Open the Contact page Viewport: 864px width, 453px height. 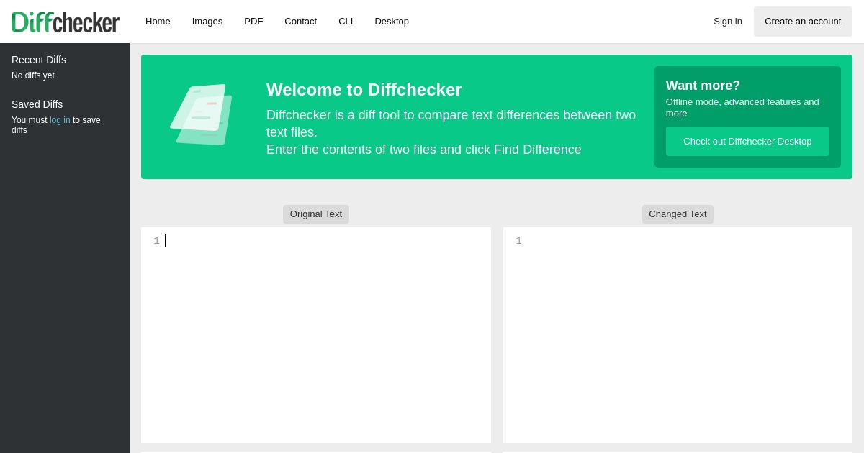[x=300, y=22]
